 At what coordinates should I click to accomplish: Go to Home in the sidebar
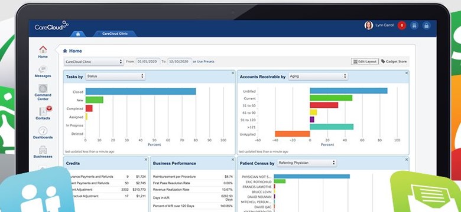click(43, 52)
